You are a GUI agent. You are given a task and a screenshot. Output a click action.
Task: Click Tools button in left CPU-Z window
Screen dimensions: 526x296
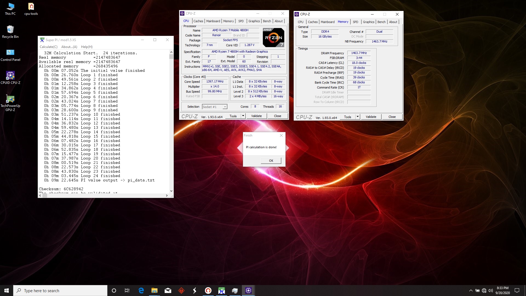233,116
